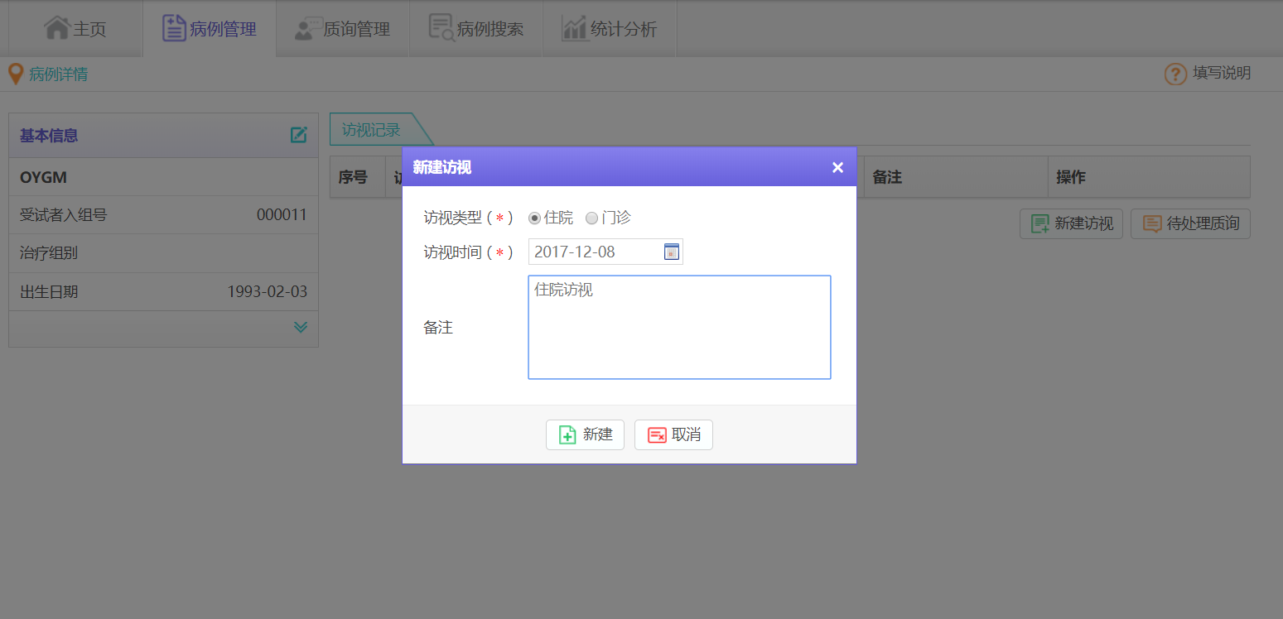Click the orange location pin beside 病例详情
Screen dimensions: 1283x619
click(15, 74)
